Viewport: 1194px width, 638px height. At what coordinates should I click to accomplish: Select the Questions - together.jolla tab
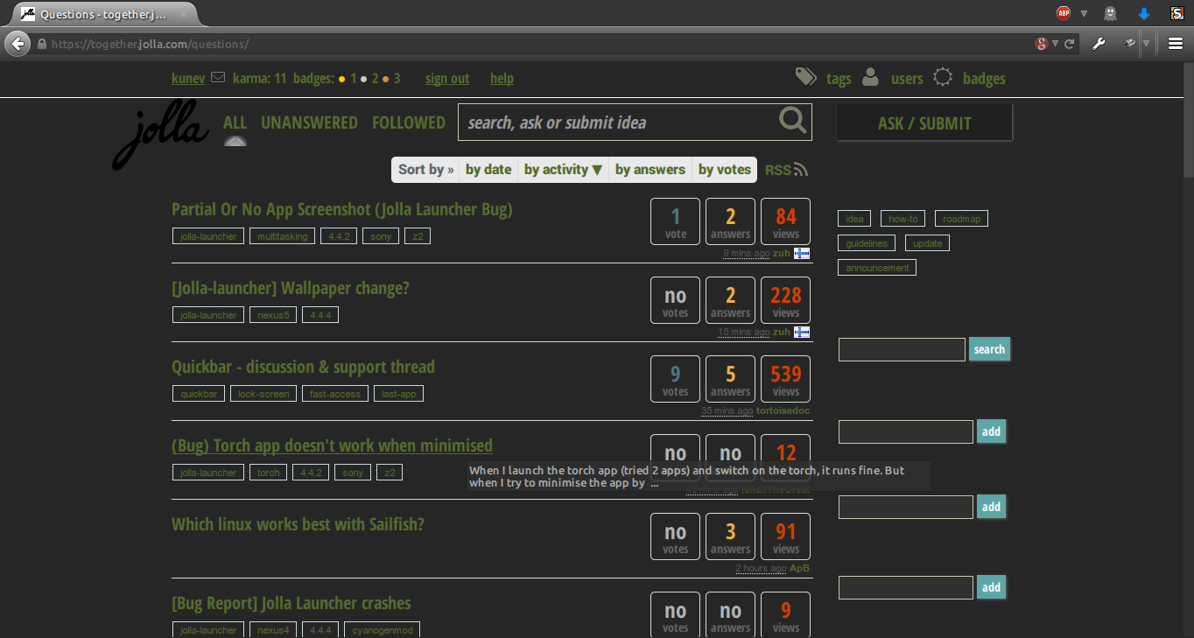pos(103,14)
